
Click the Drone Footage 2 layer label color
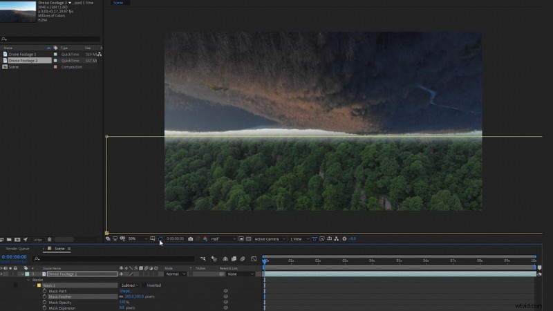coord(27,274)
